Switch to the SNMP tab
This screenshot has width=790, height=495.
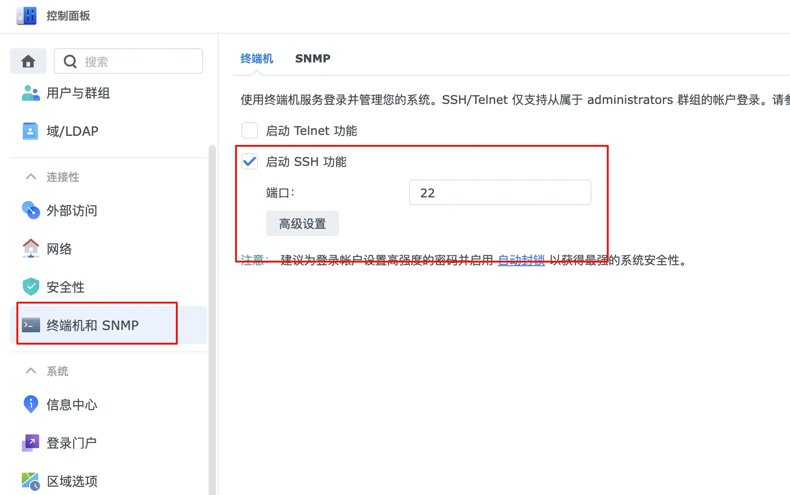[x=313, y=58]
